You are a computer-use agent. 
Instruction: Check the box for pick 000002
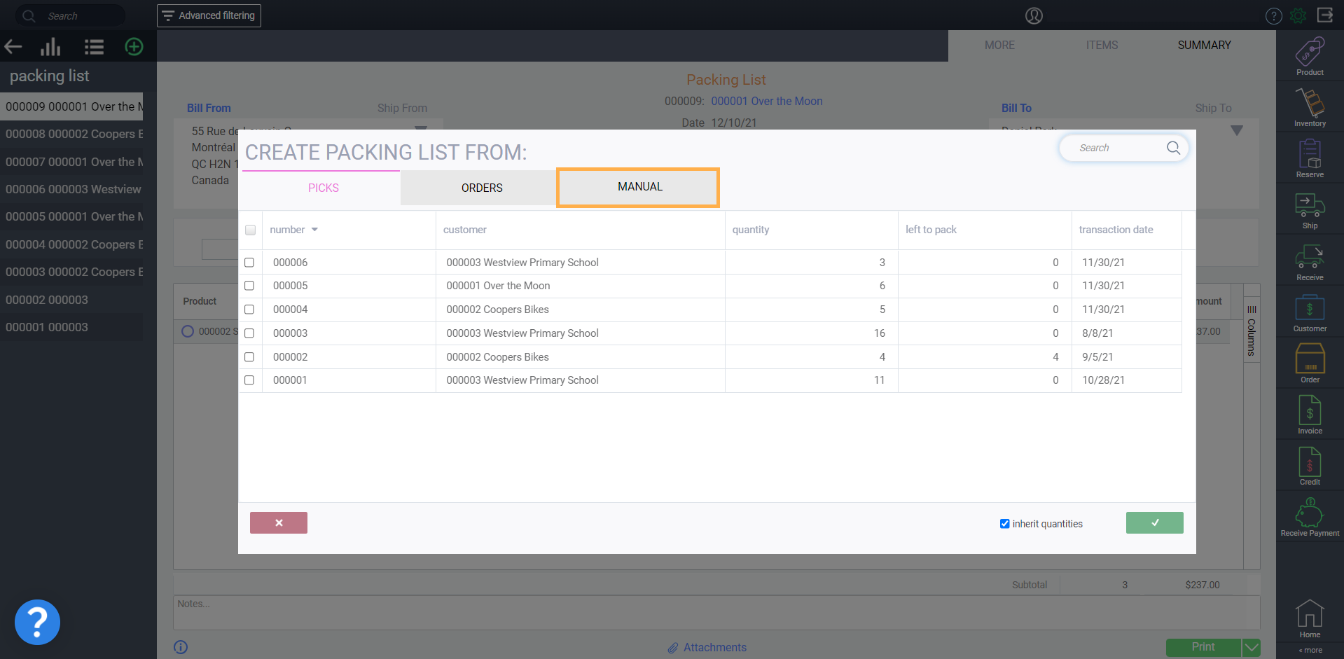tap(249, 357)
